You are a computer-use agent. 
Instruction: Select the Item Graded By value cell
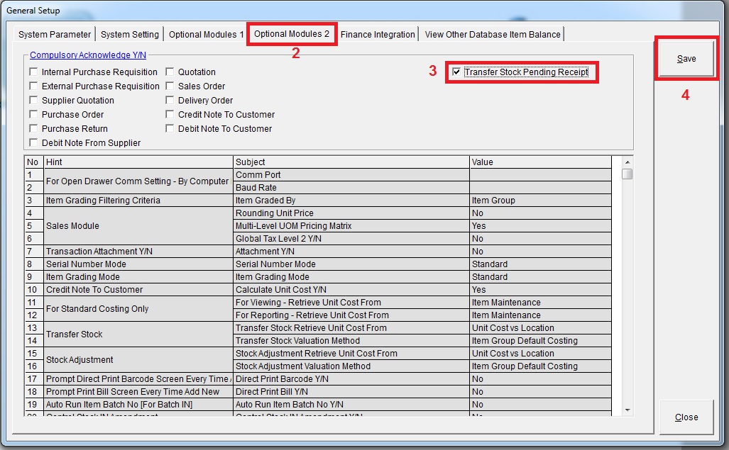coord(539,201)
